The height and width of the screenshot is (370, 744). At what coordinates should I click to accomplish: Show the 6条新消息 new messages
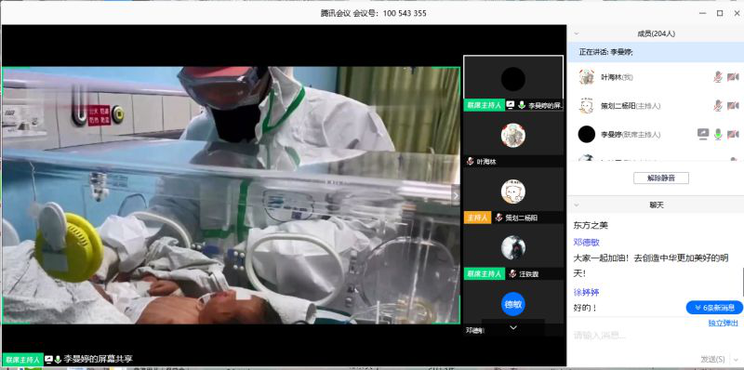714,308
